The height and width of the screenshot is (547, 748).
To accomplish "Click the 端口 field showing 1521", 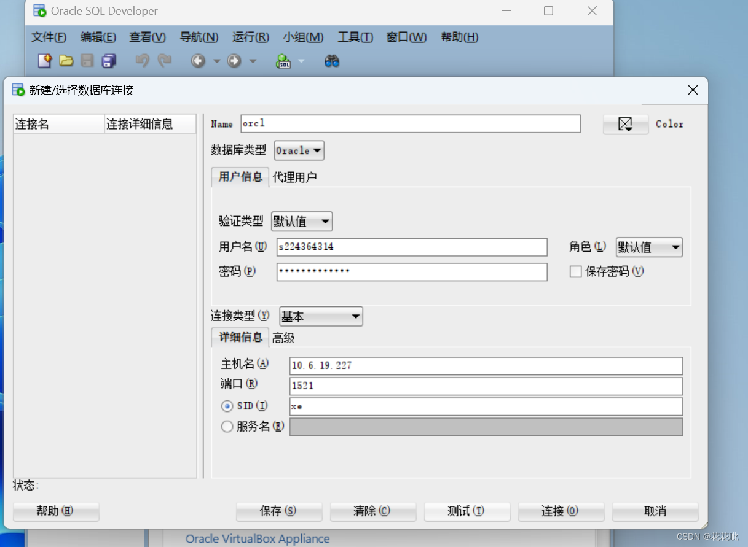I will 486,386.
